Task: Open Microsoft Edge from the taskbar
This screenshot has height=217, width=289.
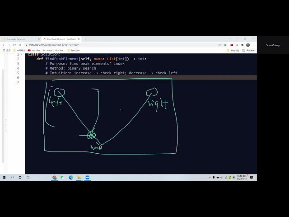Action: pos(71,178)
